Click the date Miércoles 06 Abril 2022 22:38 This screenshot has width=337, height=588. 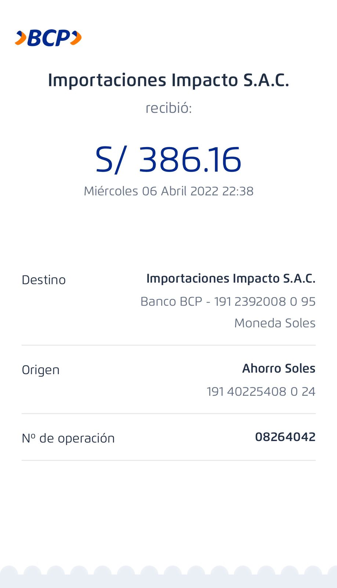tap(168, 191)
